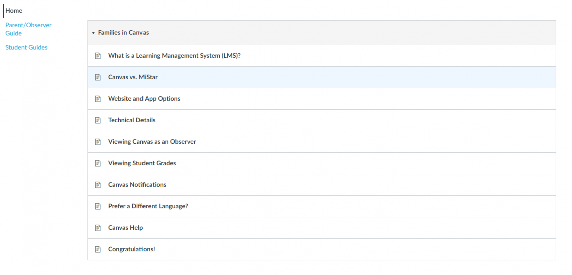The width and height of the screenshot is (572, 275).
Task: Click page icon beside What is a Learning Management System
Action: pos(98,56)
